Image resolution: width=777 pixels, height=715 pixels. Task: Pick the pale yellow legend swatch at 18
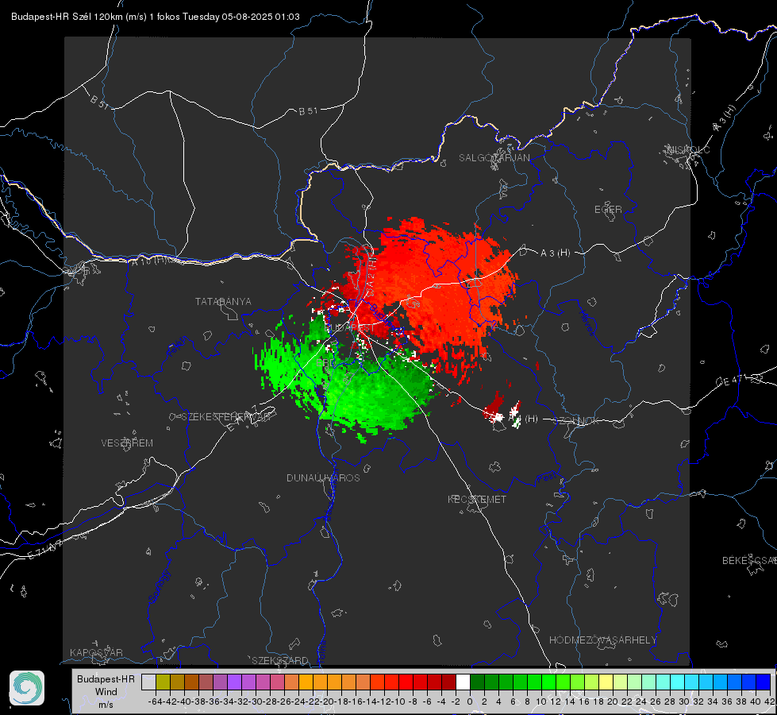click(606, 682)
